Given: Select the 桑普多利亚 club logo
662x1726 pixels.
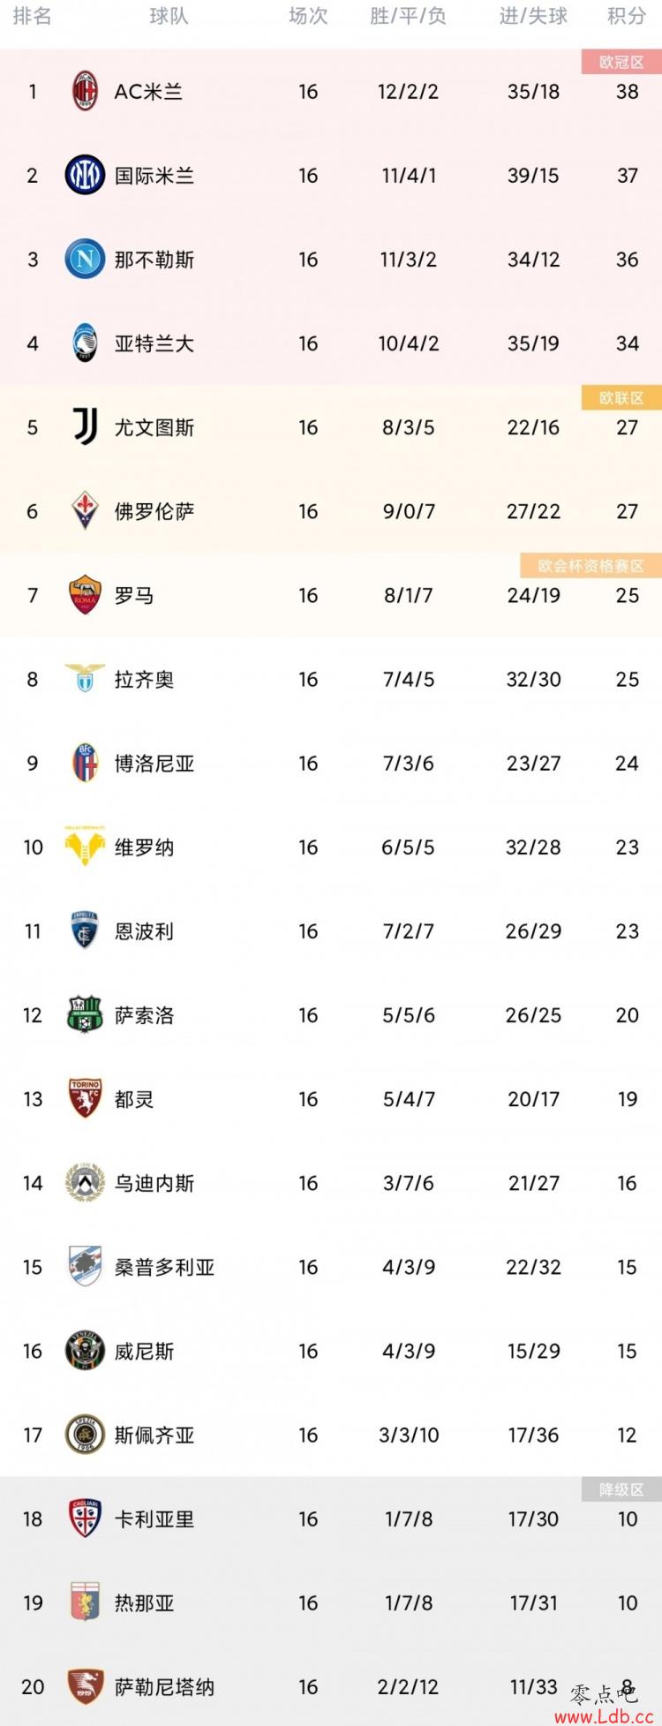Looking at the screenshot, I should [x=85, y=1265].
